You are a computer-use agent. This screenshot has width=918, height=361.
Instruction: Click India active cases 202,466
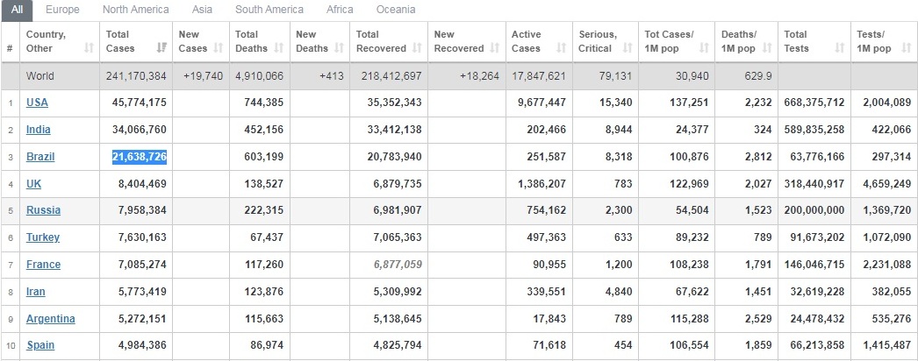546,129
